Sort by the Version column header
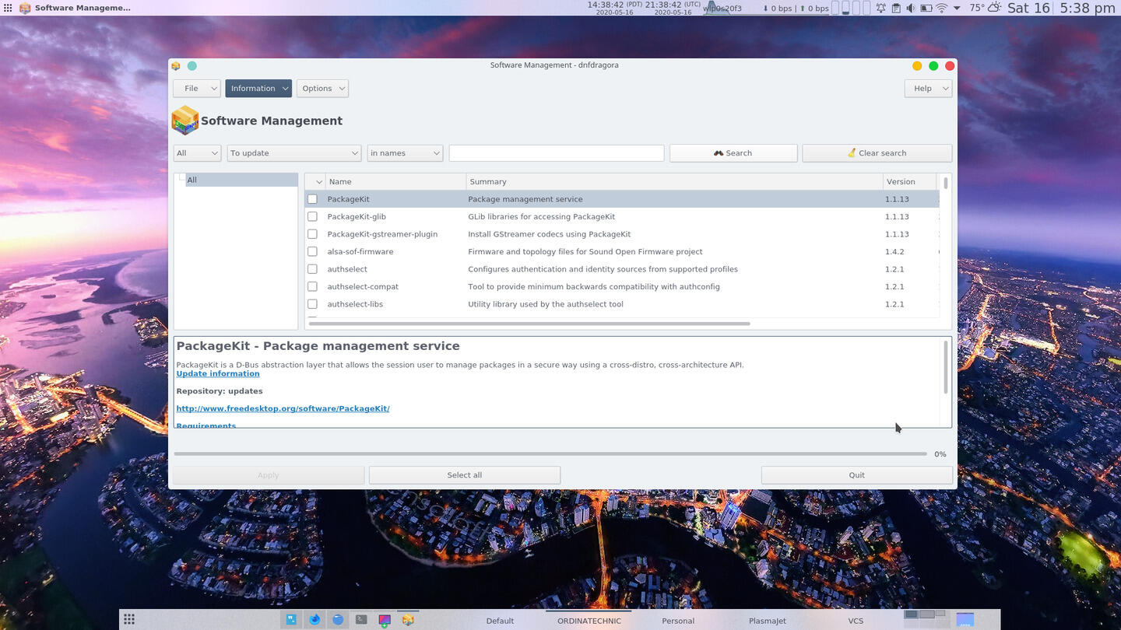 pos(909,182)
